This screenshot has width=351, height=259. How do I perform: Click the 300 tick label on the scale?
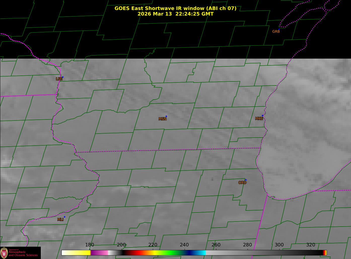pyautogui.click(x=279, y=245)
